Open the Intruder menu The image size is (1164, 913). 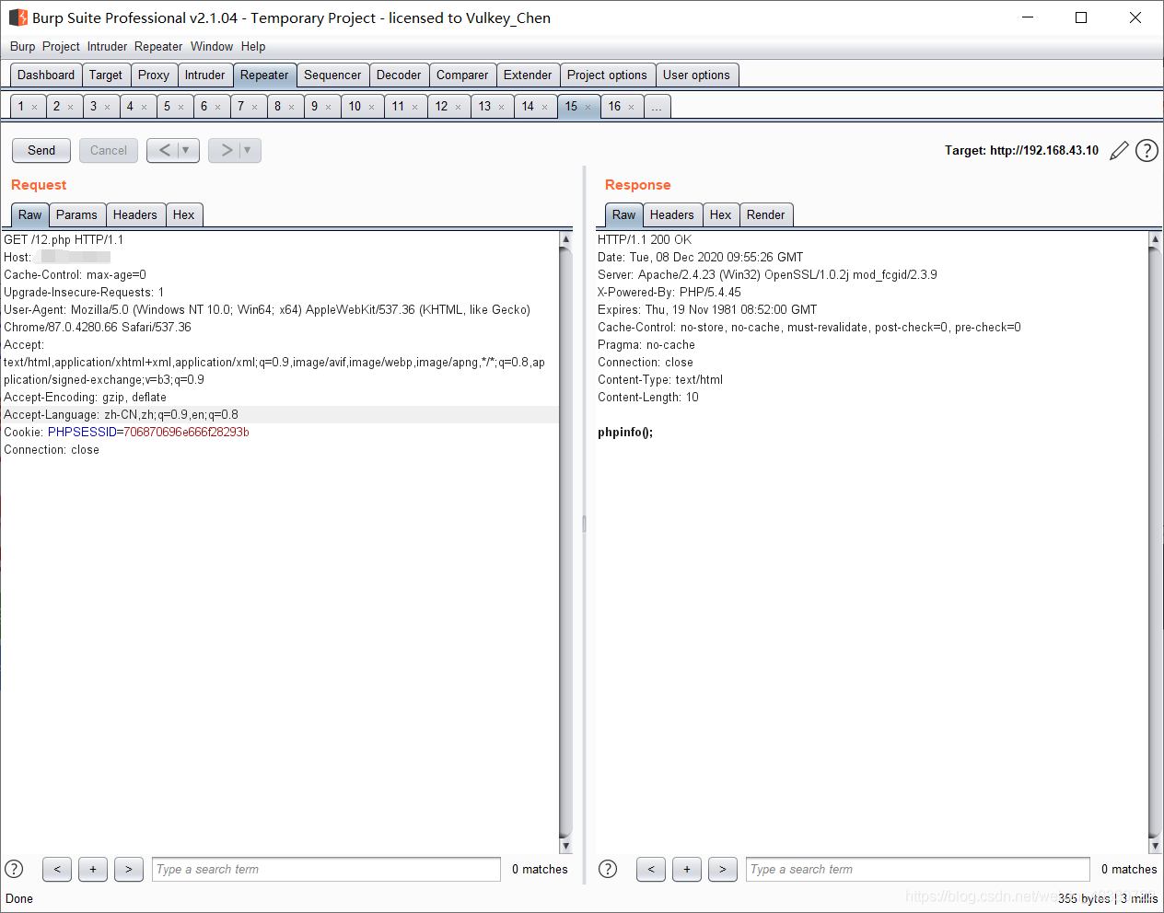point(108,46)
